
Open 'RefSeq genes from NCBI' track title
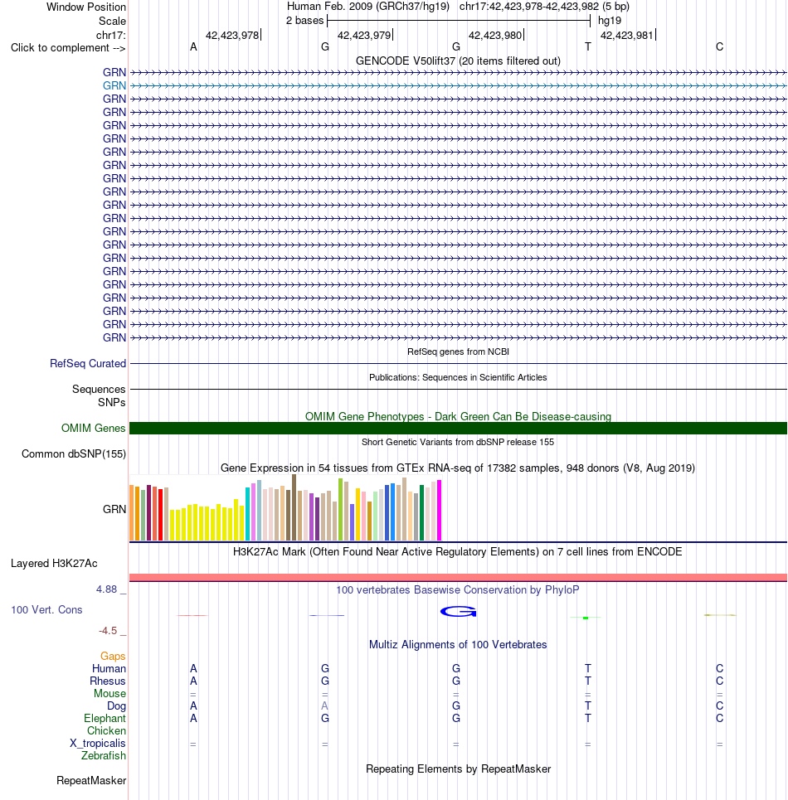(458, 352)
